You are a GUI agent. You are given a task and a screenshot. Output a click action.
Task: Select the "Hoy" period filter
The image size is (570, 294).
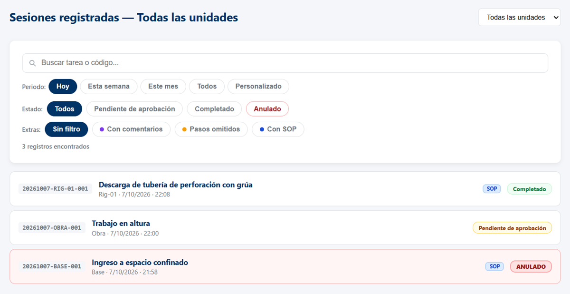point(63,87)
